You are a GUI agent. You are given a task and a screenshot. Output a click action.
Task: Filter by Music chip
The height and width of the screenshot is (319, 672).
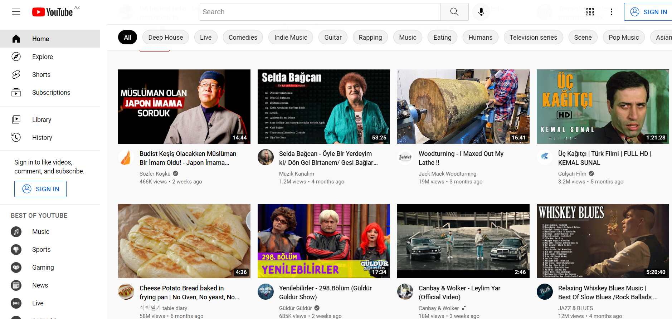click(408, 38)
